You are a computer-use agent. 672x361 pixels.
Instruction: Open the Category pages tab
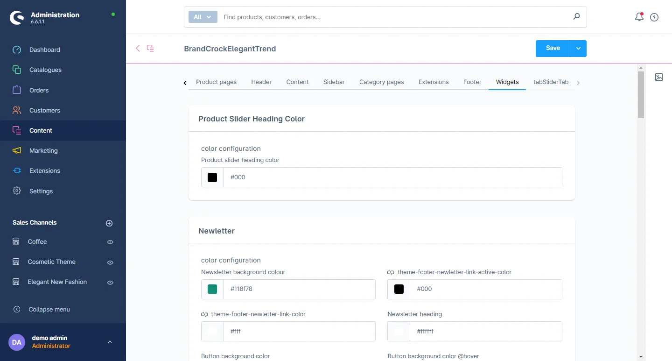[381, 82]
